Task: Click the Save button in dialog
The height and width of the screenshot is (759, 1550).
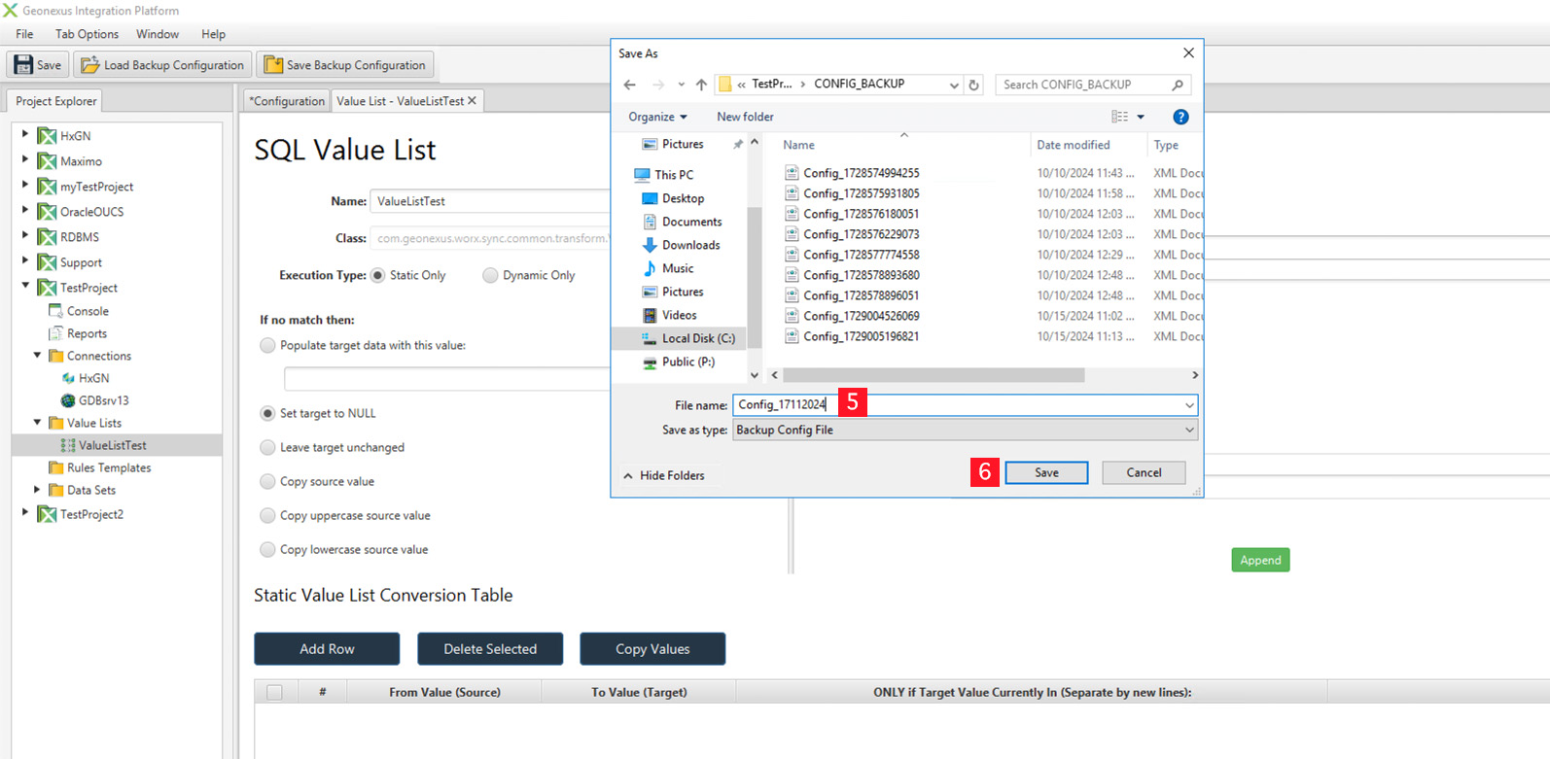Action: 1046,472
